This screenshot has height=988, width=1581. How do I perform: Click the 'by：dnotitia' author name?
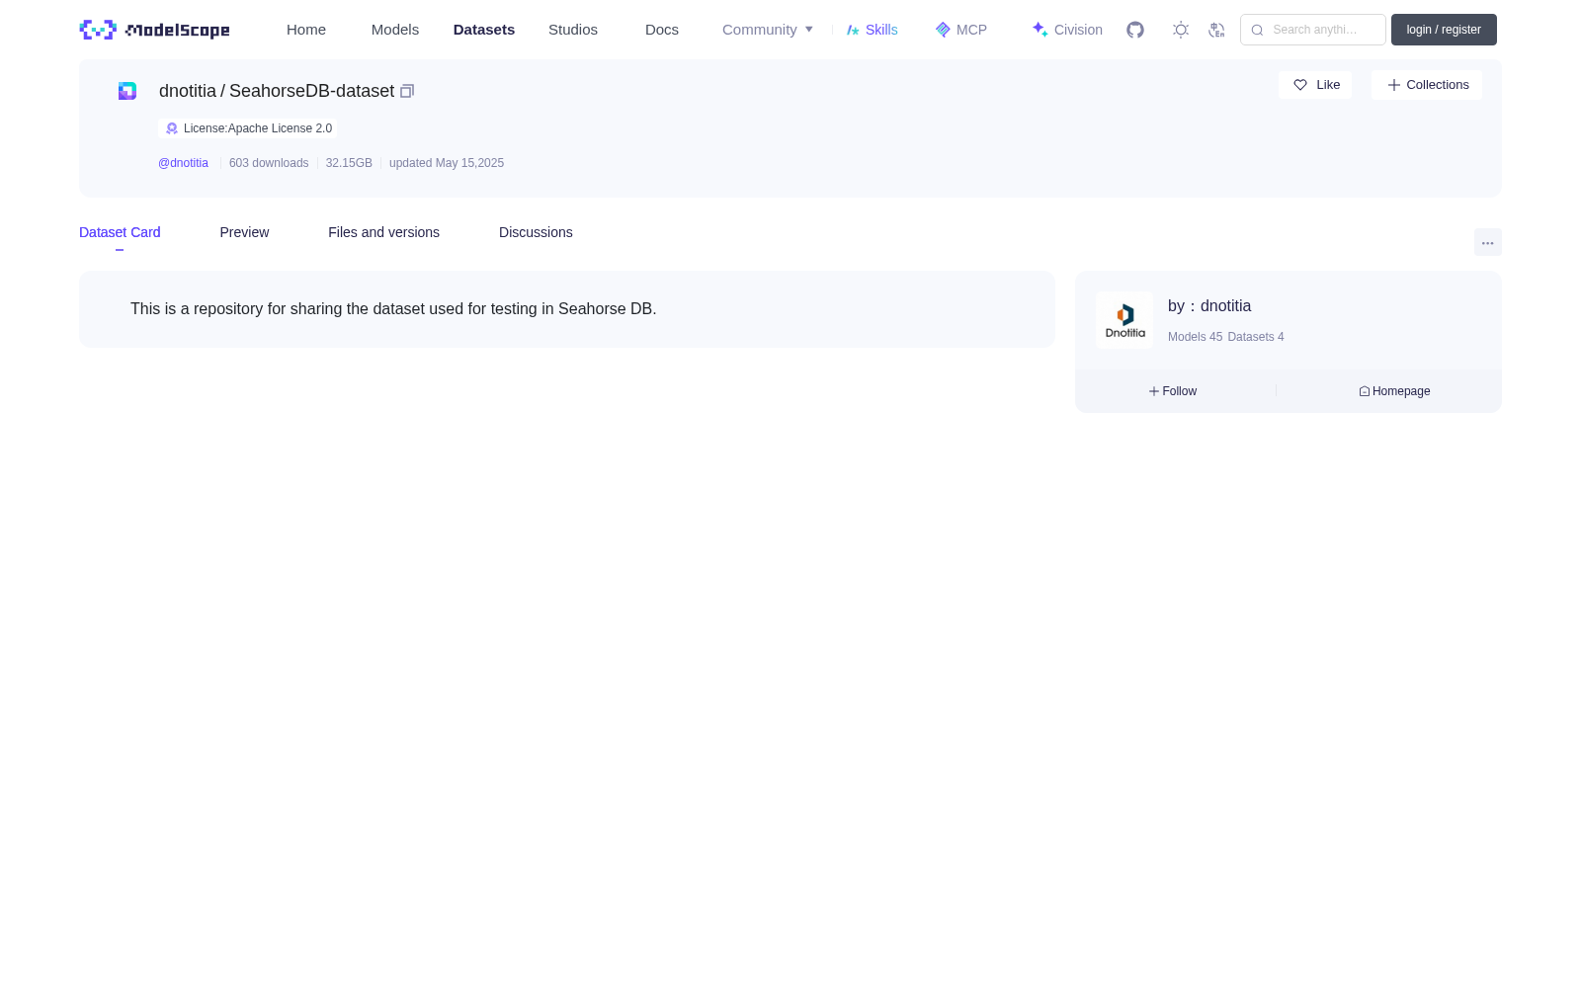pyautogui.click(x=1209, y=306)
